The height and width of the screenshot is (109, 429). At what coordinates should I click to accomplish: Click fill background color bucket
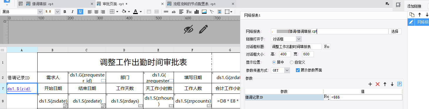pos(124,12)
